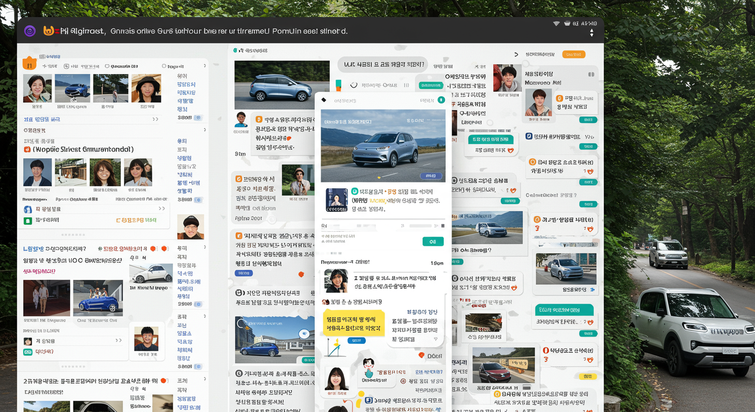Screen dimensions: 755x412
Task: Open the wooden storefront thumbnail in the left panel
Action: click(x=71, y=172)
